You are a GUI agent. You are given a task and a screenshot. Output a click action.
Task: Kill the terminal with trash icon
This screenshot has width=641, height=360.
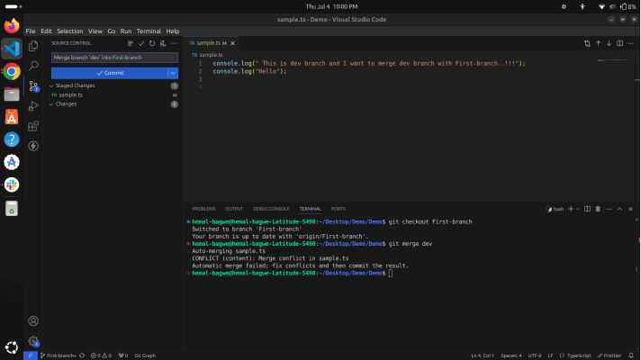pos(598,209)
